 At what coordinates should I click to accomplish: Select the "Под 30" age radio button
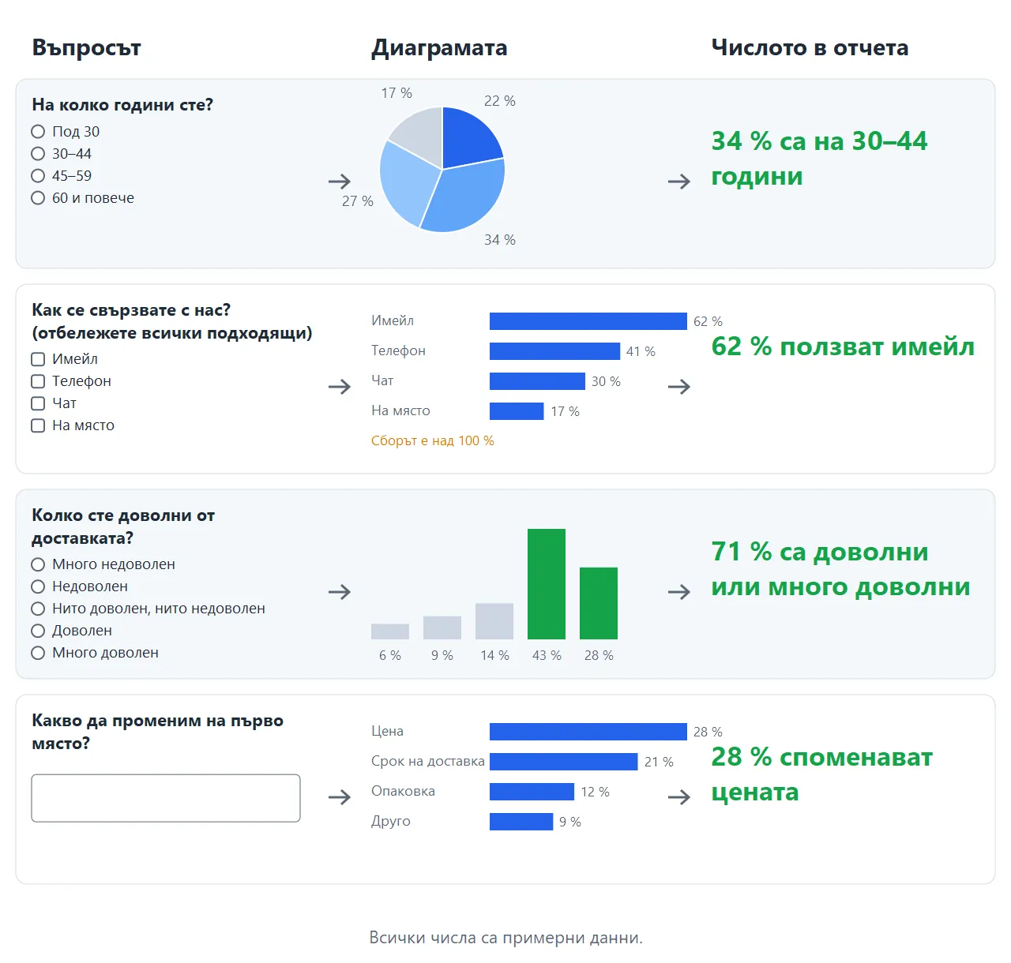(38, 132)
